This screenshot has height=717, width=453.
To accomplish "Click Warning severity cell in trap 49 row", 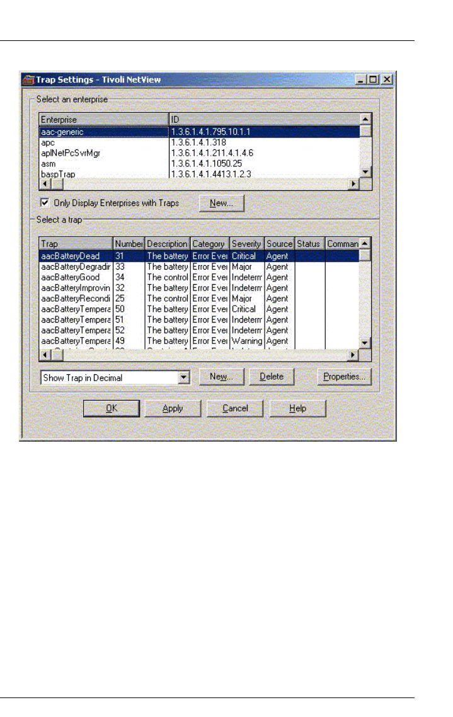I will (x=247, y=341).
